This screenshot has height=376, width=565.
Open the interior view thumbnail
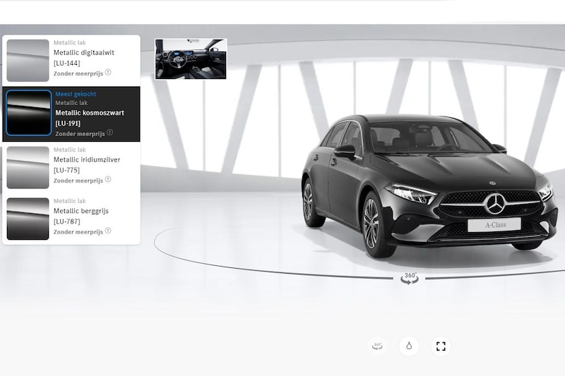point(191,59)
